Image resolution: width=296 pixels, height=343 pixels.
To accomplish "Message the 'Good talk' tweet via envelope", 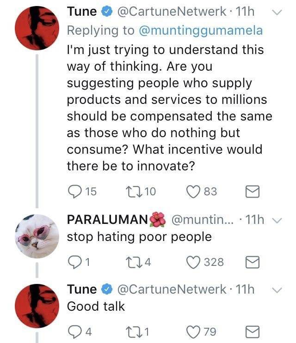I will point(252,331).
